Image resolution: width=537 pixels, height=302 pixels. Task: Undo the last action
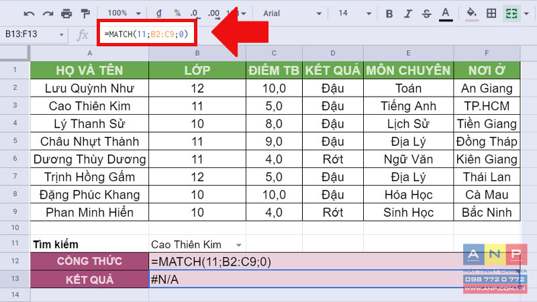tap(29, 13)
